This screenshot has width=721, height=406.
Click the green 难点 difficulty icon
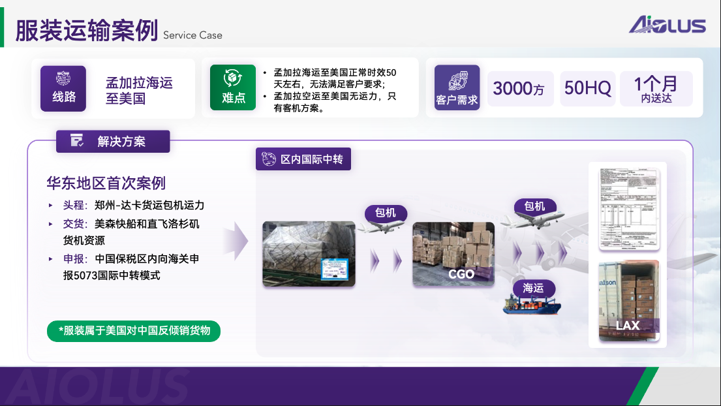coord(233,87)
